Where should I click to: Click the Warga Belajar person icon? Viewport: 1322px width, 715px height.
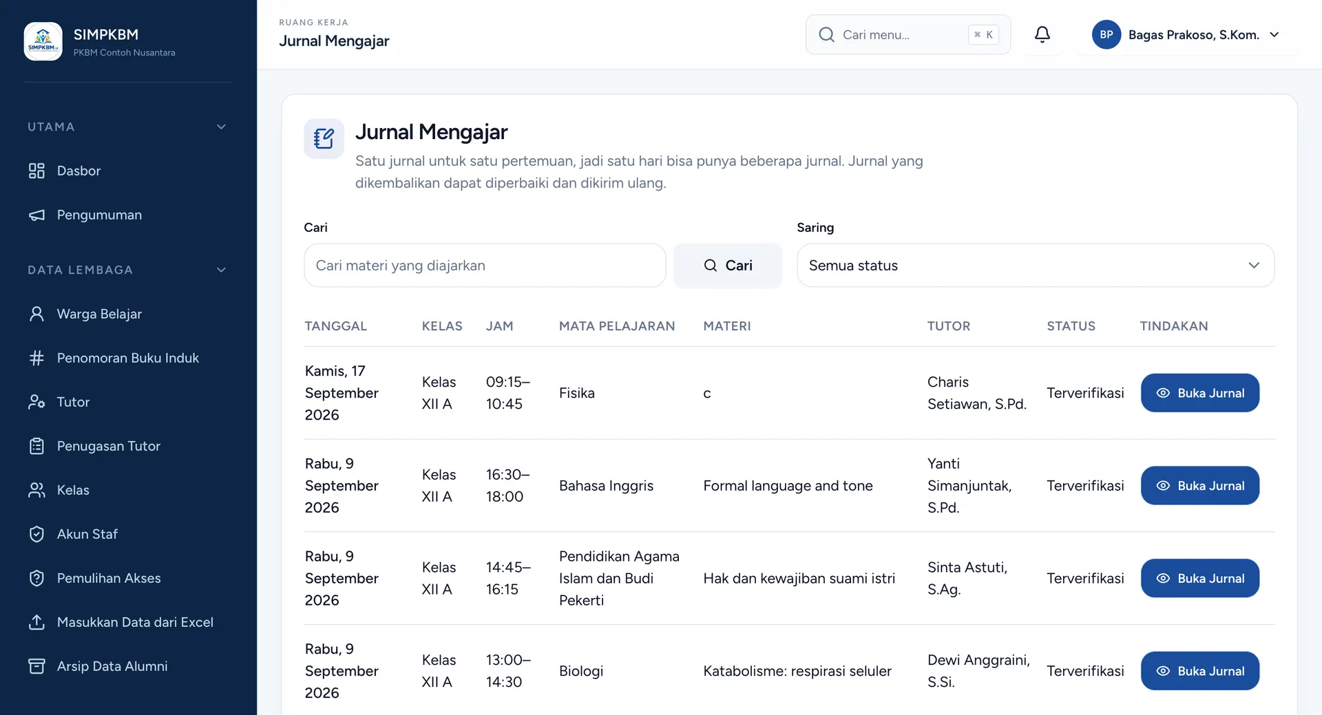tap(36, 314)
